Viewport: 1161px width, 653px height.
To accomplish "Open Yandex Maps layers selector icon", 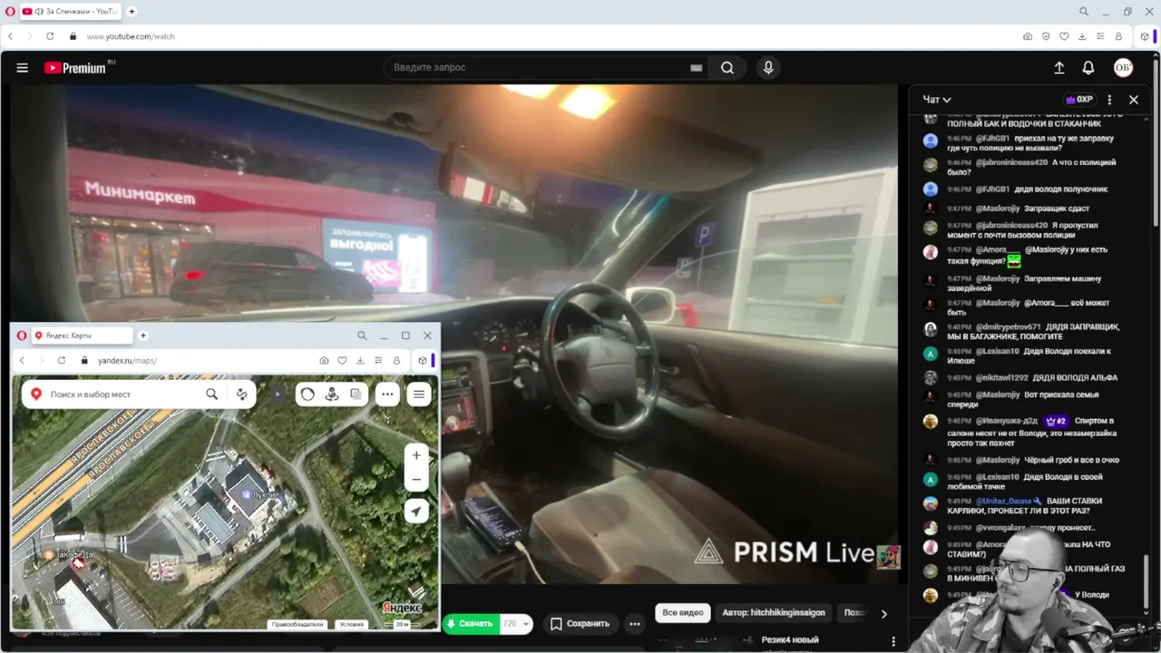I will click(x=356, y=395).
